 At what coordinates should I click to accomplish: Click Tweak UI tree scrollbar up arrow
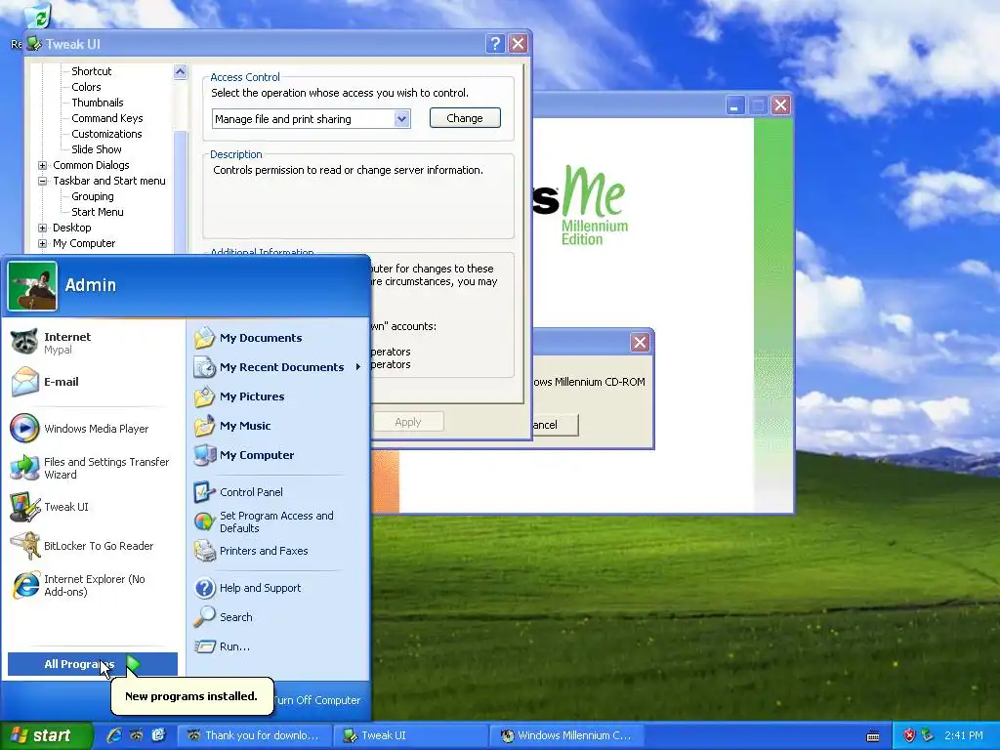click(181, 72)
